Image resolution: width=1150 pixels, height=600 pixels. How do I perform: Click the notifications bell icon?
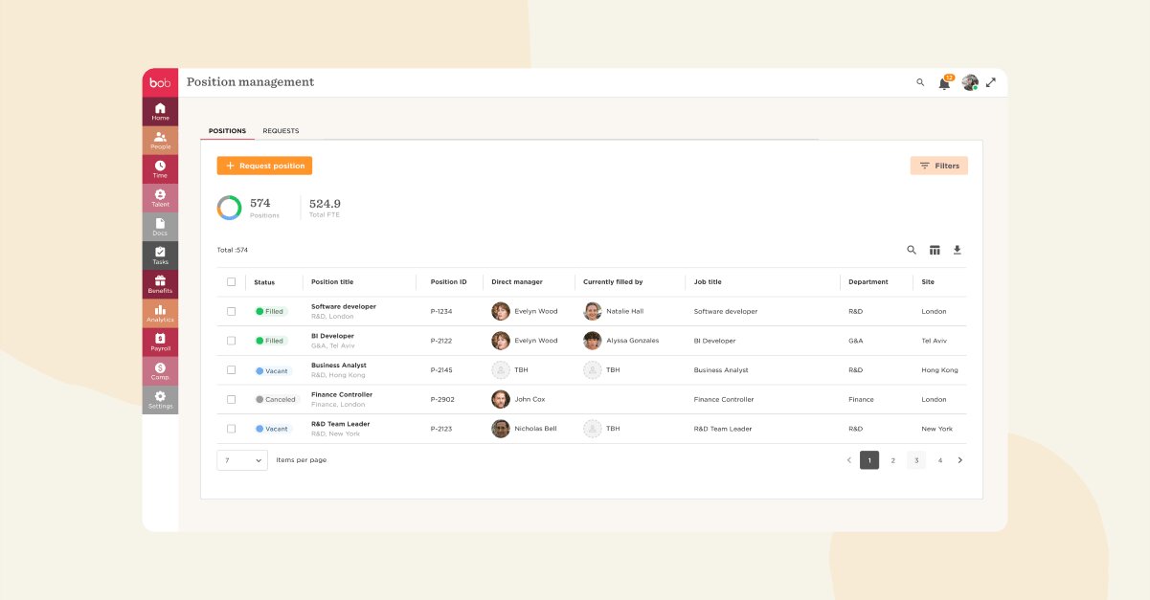tap(944, 83)
